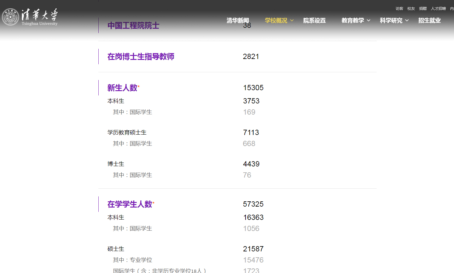Click the total 57325 next to 在学学生人数

[x=253, y=204]
